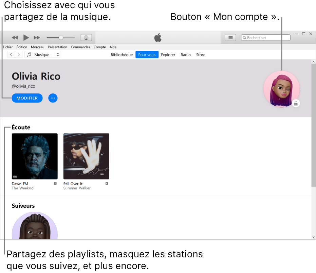Open the Still Over It album thumbnail
This screenshot has height=273, width=316.
click(x=86, y=156)
